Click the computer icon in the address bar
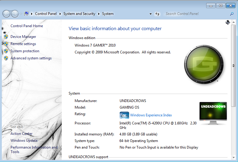Viewport: 238px width, 162px height. [x=26, y=14]
